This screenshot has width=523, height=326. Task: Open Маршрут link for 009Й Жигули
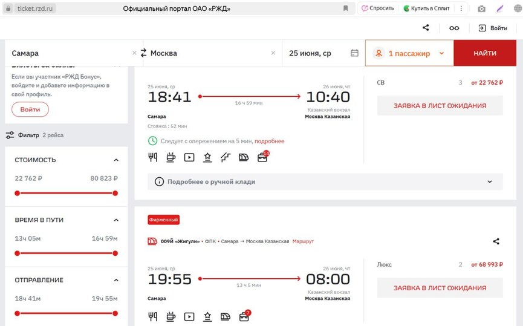click(x=303, y=241)
